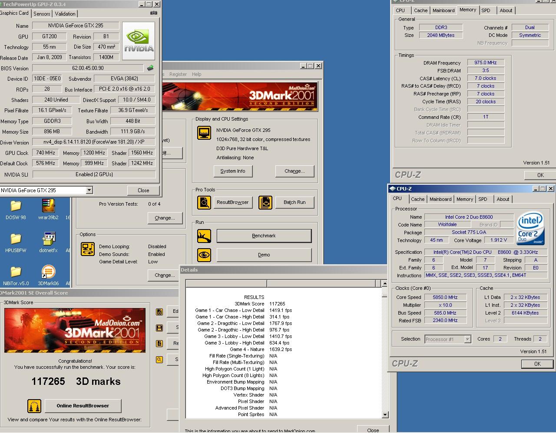Open the Help menu in 3DMark2001
Image resolution: width=556 pixels, height=433 pixels.
[197, 74]
